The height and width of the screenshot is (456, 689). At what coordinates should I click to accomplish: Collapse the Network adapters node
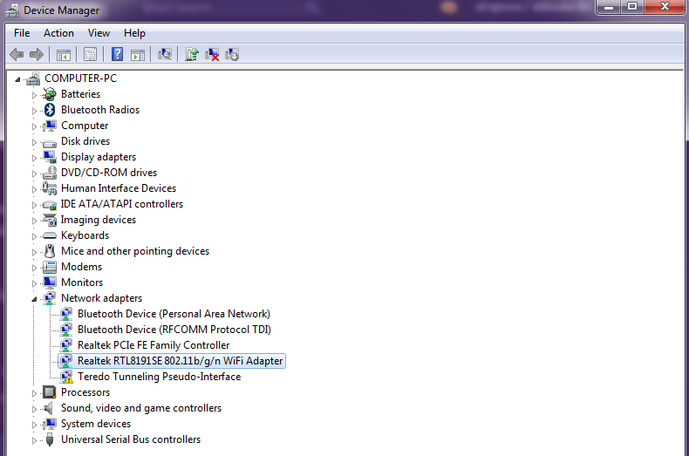(x=34, y=299)
